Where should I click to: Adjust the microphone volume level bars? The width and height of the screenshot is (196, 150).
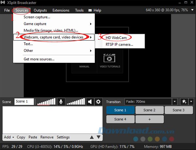click(46, 102)
